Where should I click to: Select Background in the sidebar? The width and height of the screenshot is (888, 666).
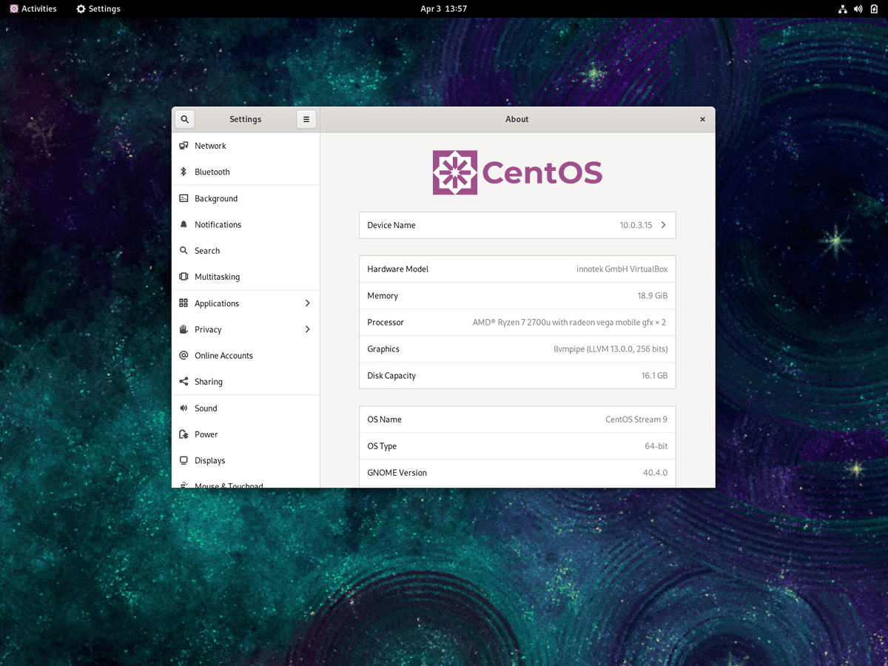pyautogui.click(x=246, y=198)
